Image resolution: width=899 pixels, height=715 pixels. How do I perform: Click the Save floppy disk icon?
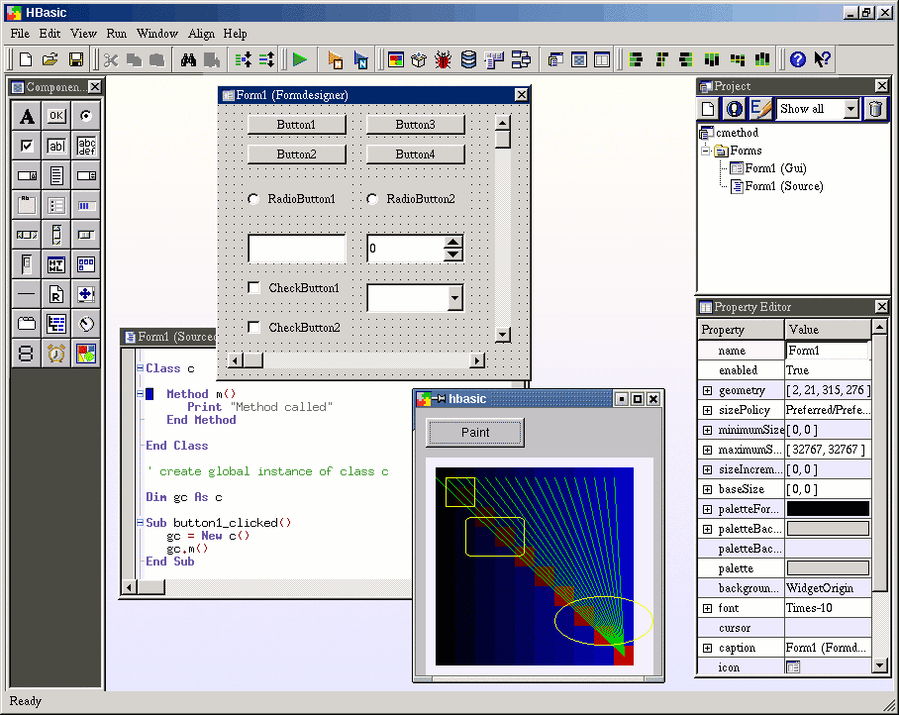(76, 59)
